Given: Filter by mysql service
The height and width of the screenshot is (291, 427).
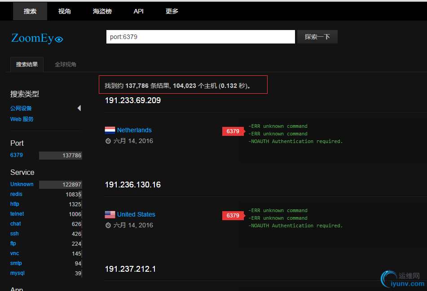Looking at the screenshot, I should (x=18, y=273).
